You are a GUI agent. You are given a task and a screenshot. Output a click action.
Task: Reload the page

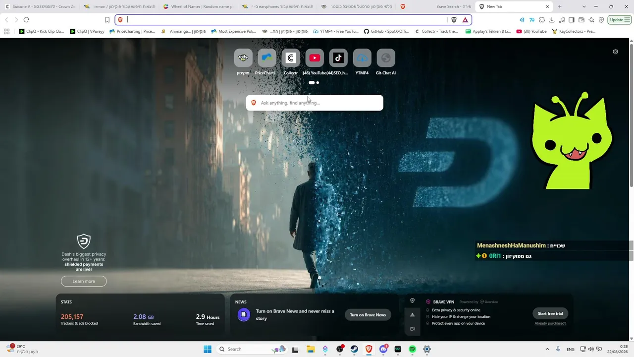click(x=26, y=20)
